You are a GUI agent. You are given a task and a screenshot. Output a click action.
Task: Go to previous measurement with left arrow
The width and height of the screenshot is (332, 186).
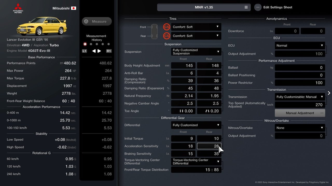pyautogui.click(x=94, y=51)
